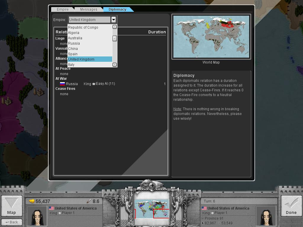Select China in the empire list
Image resolution: width=303 pixels, height=227 pixels.
click(x=90, y=49)
